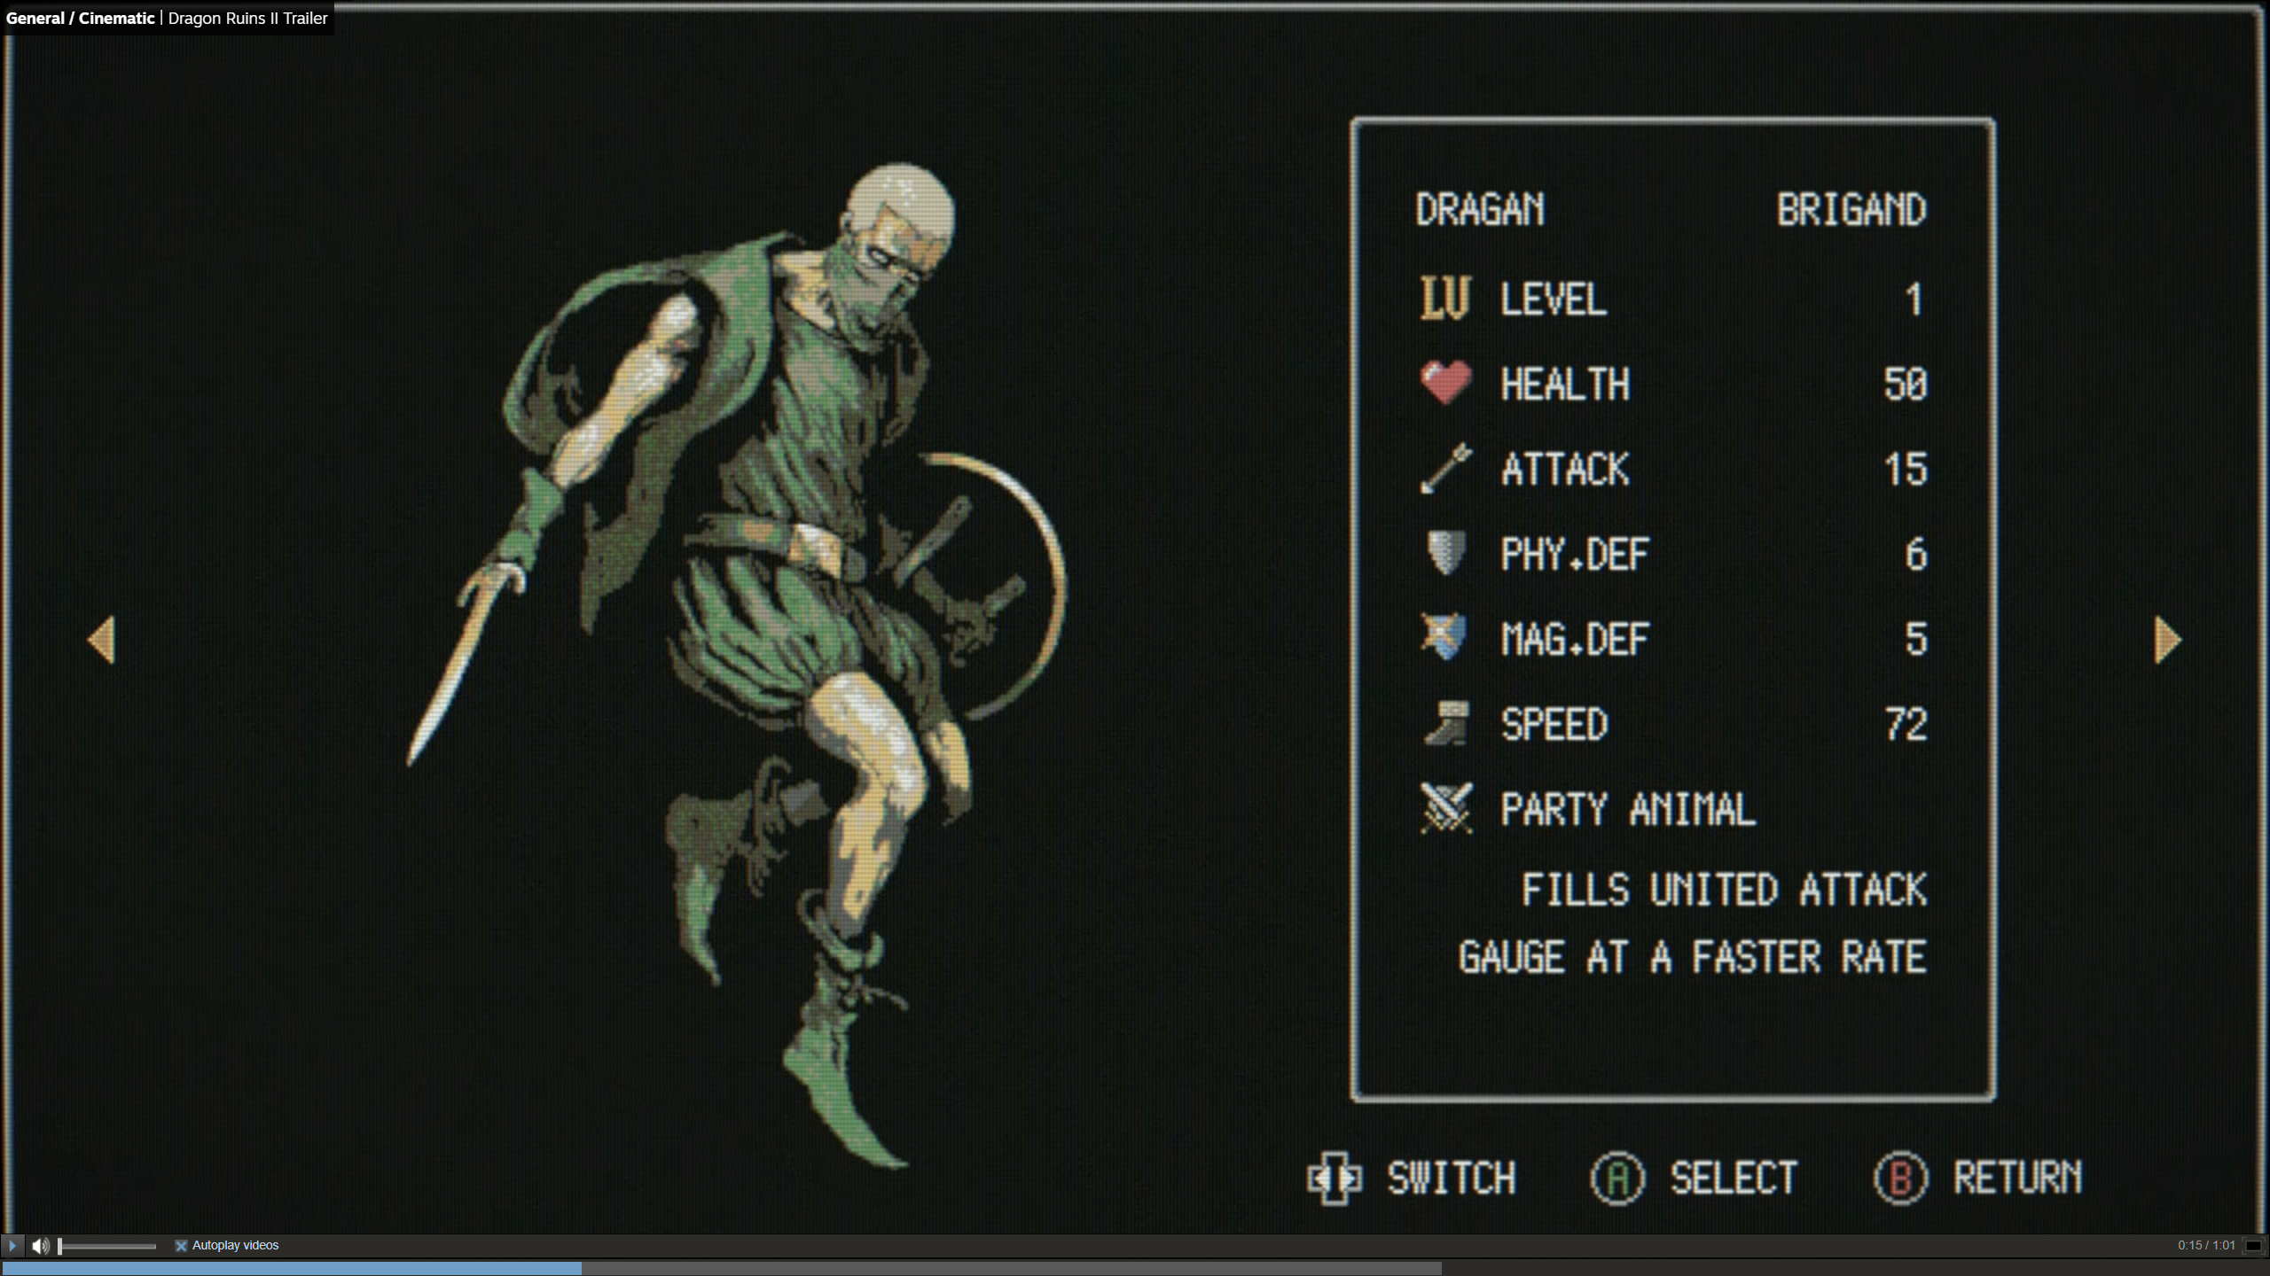Click the LV level icon
This screenshot has height=1276, width=2270.
coord(1445,298)
